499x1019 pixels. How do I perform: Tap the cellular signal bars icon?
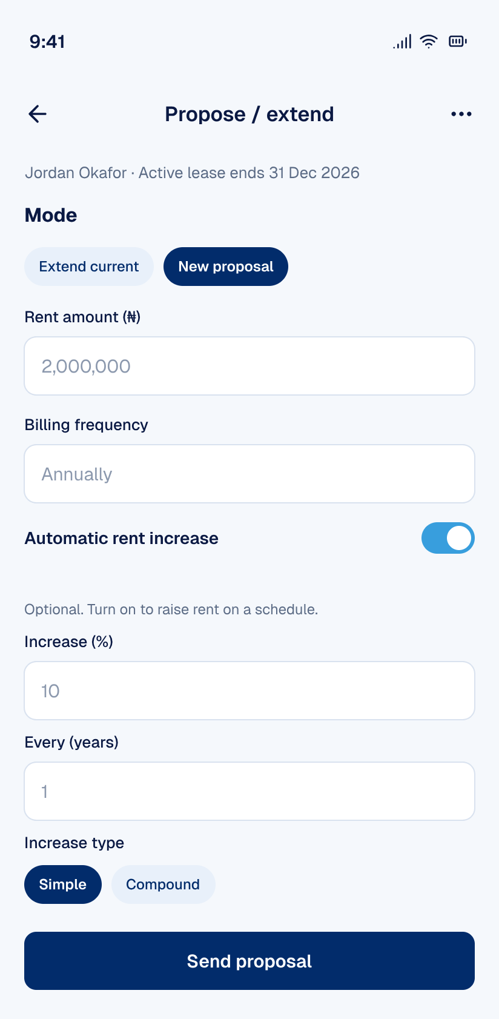coord(402,41)
